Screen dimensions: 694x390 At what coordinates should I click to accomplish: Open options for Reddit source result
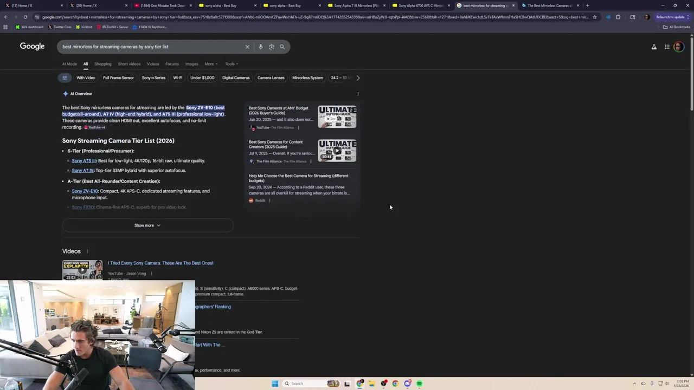(x=269, y=200)
